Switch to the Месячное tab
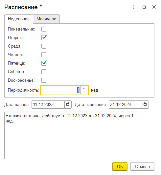Viewport: 161px width, 175px height. coord(46,19)
